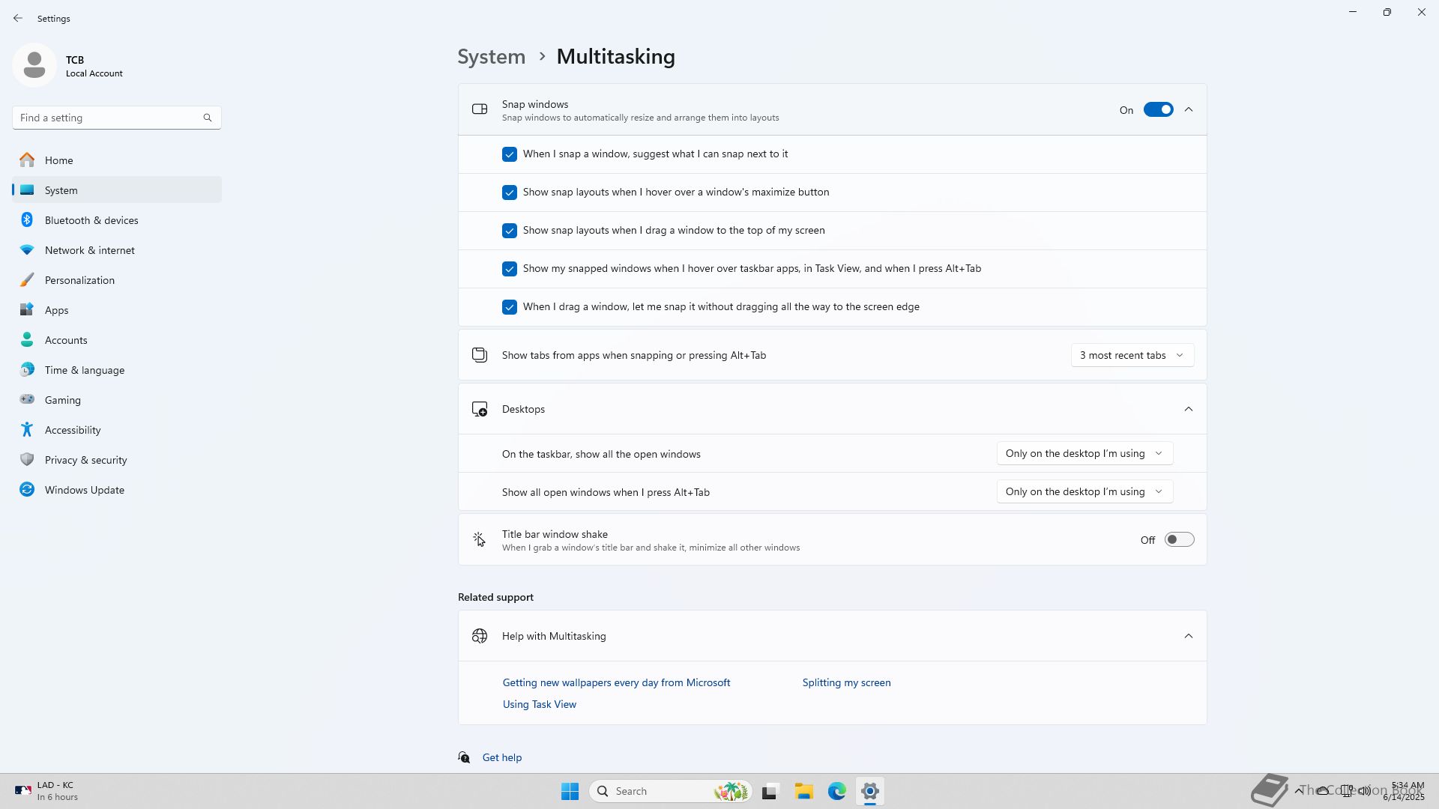Uncheck suggest what I can snap next
The height and width of the screenshot is (809, 1439).
[510, 154]
